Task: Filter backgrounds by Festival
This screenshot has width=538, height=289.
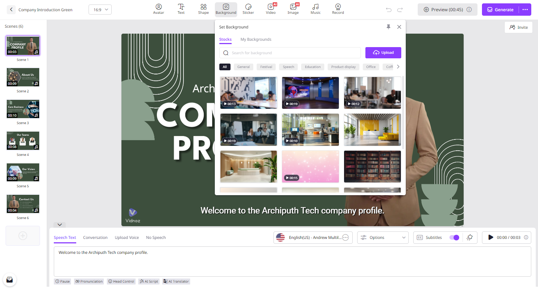Action: (266, 67)
